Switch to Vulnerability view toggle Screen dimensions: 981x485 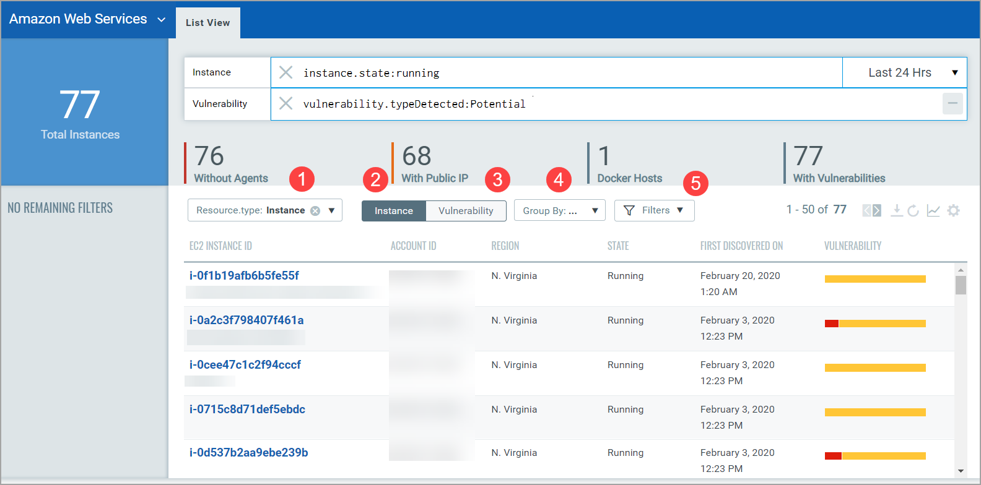[x=466, y=210]
